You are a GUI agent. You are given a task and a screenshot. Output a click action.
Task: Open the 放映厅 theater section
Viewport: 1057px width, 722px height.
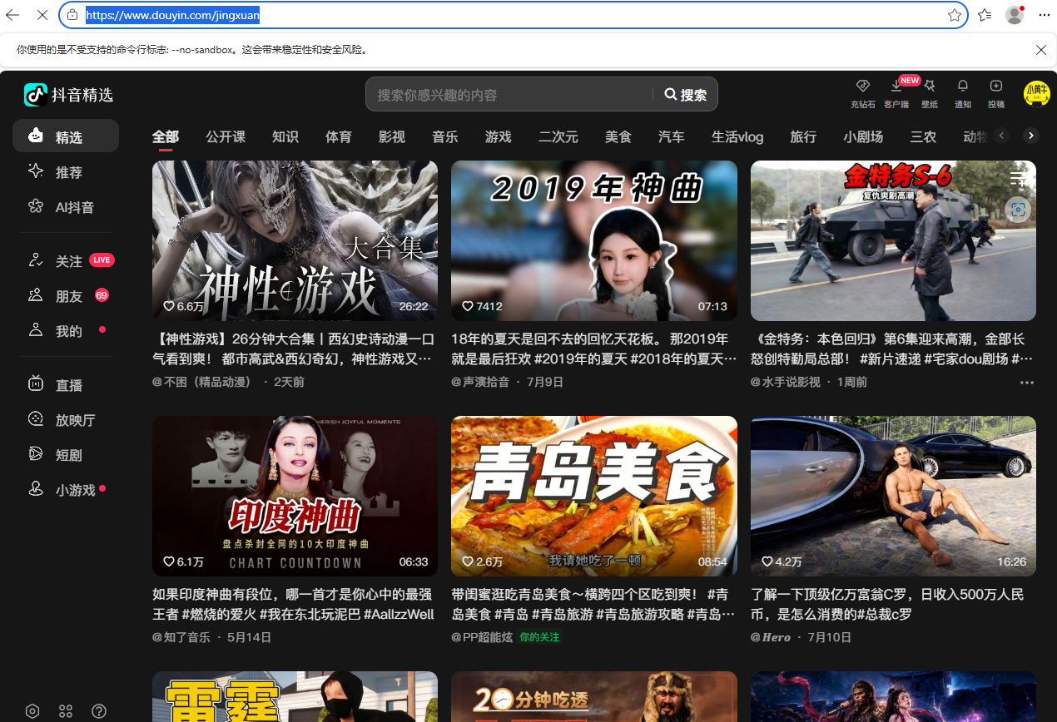coord(66,420)
